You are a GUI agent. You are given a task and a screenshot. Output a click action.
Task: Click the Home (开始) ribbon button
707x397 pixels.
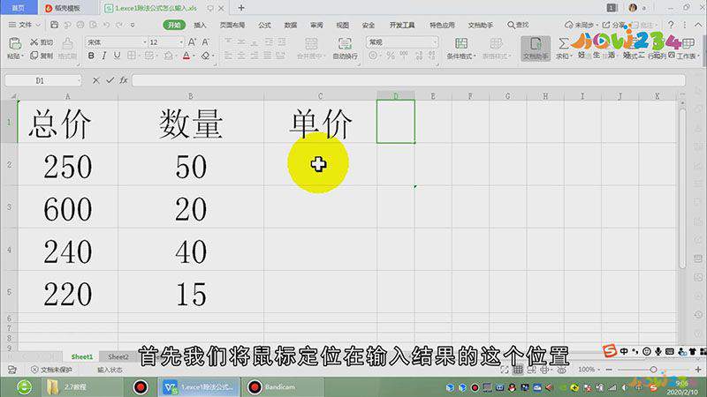tap(174, 25)
